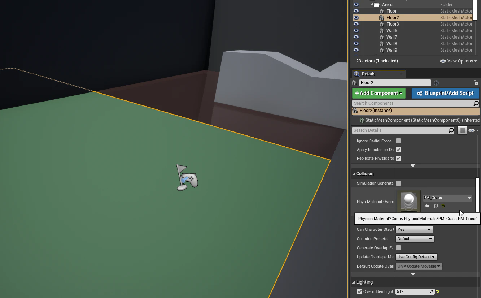481x298 pixels.
Task: Browse to PM_Grass asset with magnifier icon
Action: pyautogui.click(x=436, y=206)
